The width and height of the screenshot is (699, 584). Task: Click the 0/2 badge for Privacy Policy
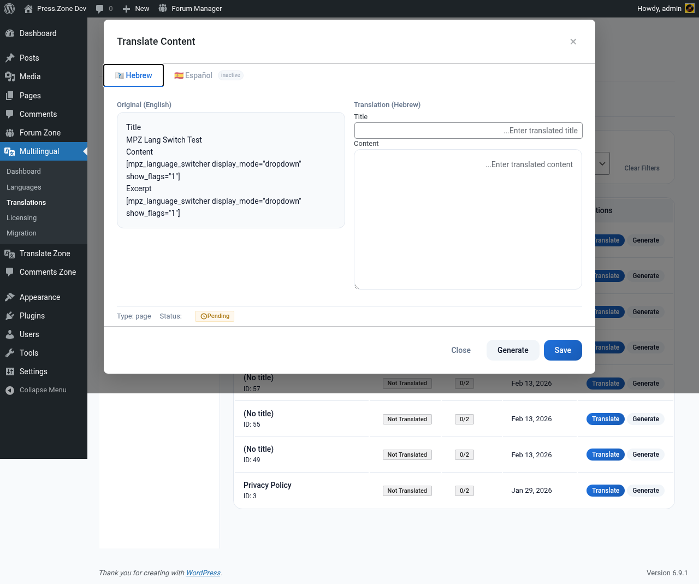point(464,491)
